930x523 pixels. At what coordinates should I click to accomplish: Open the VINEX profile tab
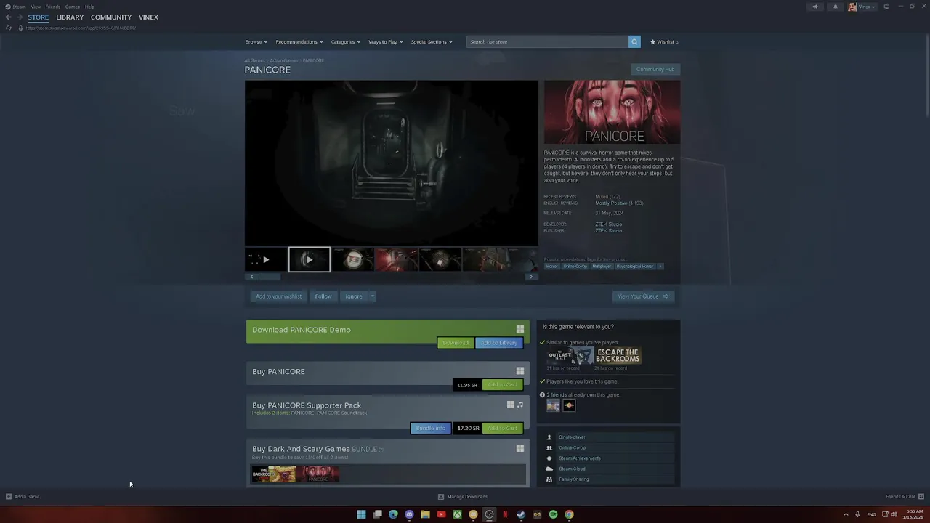[x=148, y=17]
